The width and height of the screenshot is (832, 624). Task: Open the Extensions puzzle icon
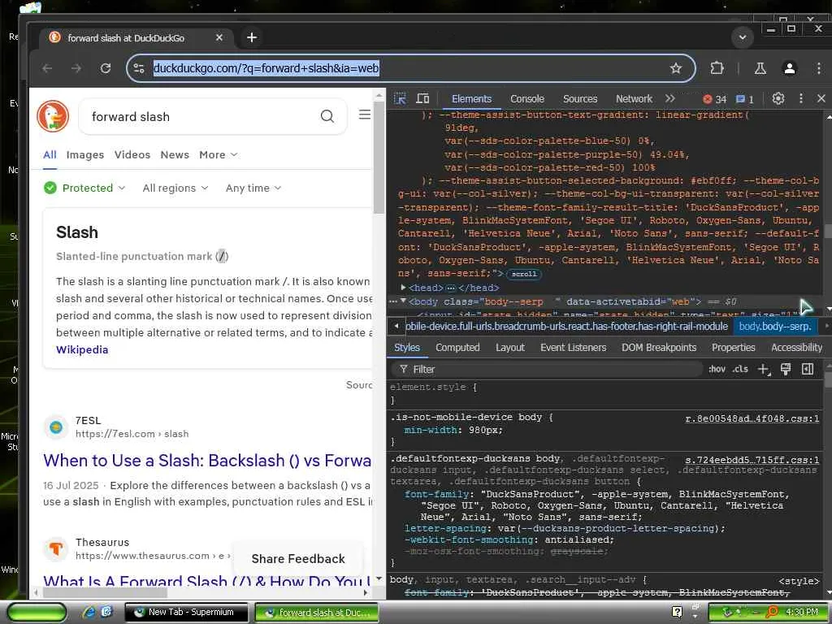(717, 68)
